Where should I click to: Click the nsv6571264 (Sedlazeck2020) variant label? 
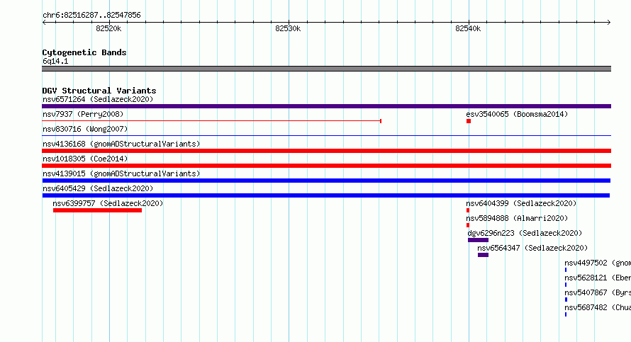coord(98,99)
